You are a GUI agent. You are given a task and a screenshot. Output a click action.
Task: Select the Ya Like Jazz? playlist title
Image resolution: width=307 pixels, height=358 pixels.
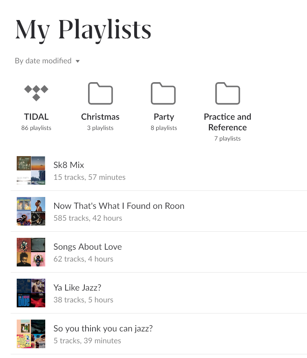(x=77, y=288)
